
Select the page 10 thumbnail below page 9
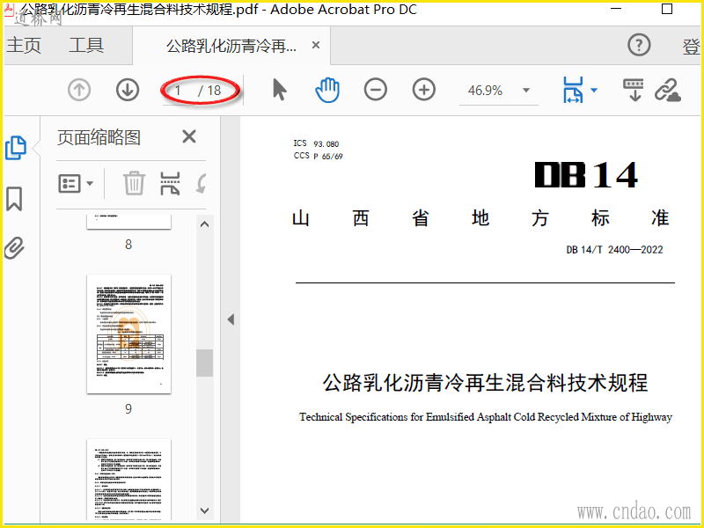(128, 480)
